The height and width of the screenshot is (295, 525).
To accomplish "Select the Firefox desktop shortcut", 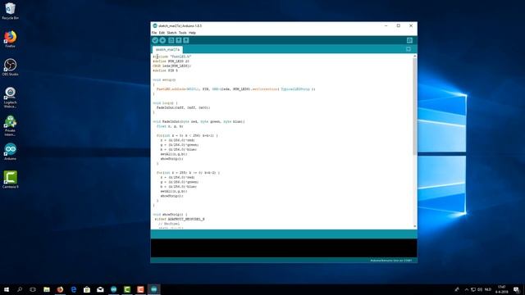I will coord(11,39).
